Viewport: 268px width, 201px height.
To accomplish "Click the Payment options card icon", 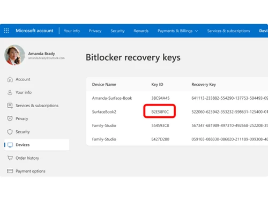I will pos(10,171).
